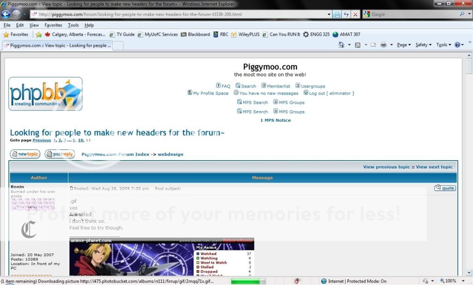Open the Print dropdown arrow
Viewport: 473px width, 285px height.
coord(391,45)
